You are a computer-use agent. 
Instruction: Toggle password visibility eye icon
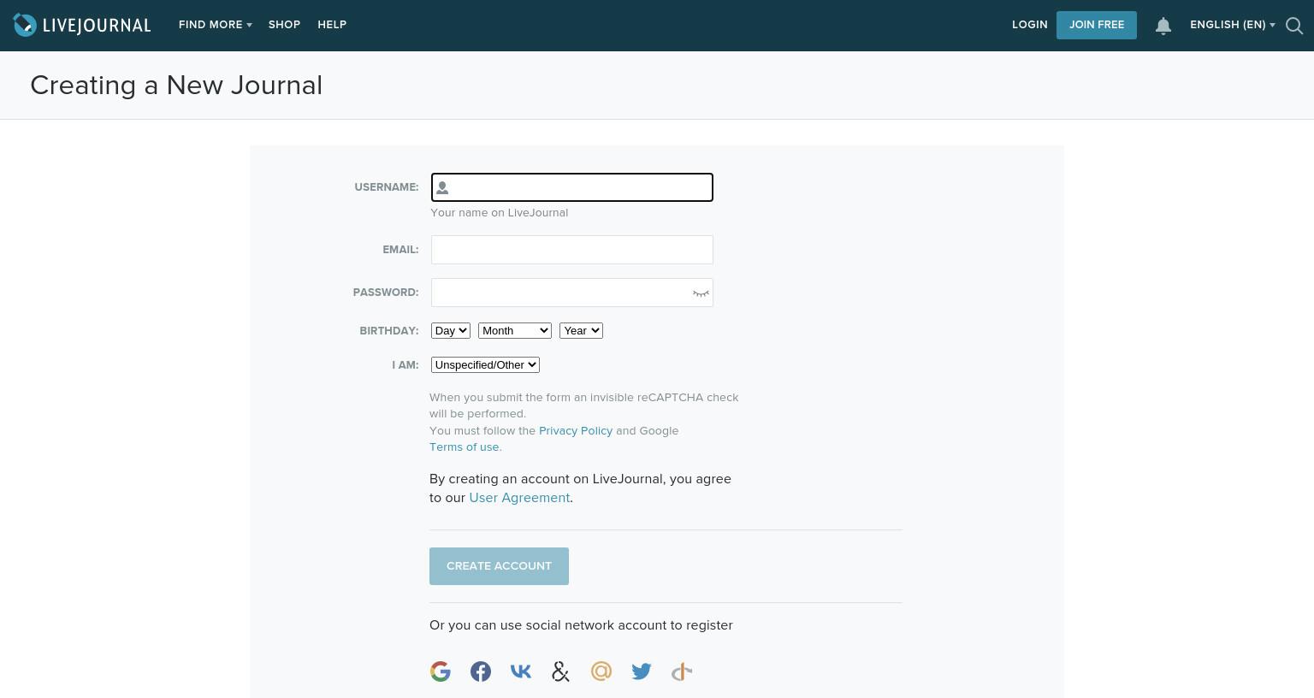pyautogui.click(x=701, y=293)
